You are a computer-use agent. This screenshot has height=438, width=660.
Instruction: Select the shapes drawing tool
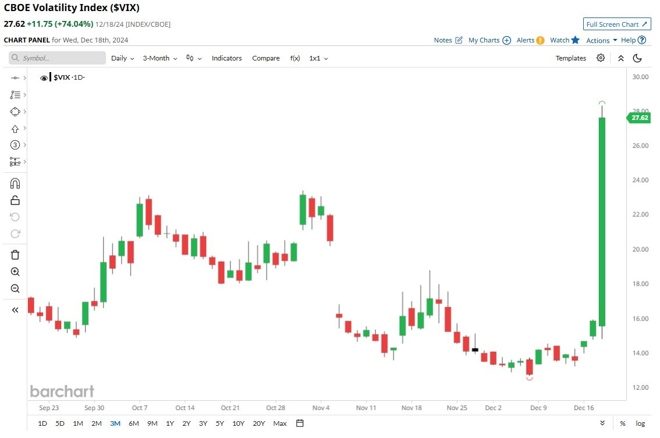point(15,112)
